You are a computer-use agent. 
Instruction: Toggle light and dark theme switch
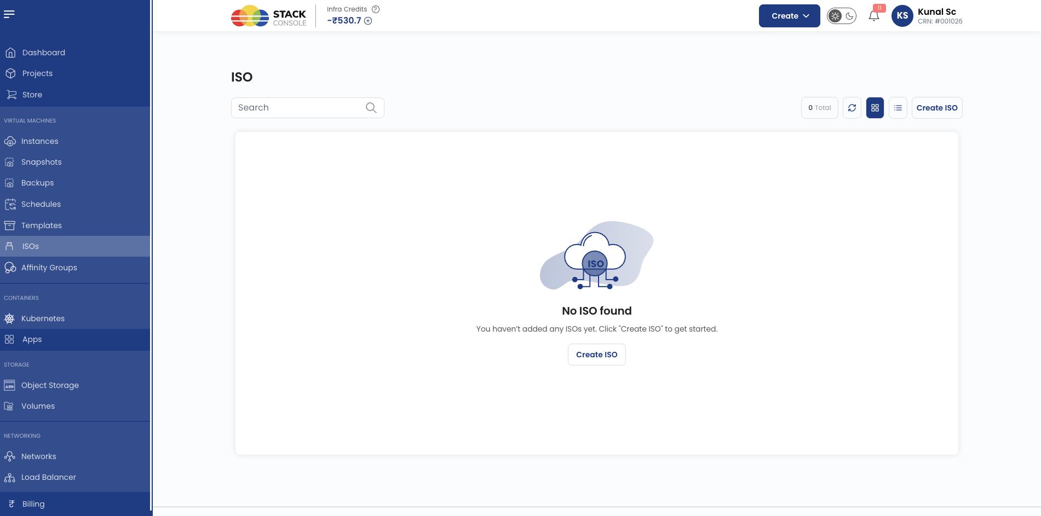pos(842,16)
